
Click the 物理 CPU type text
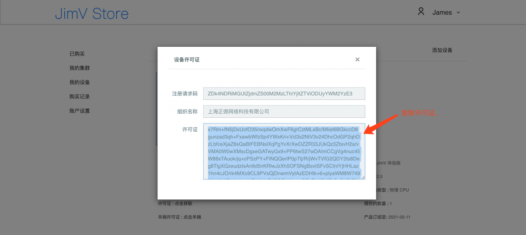coord(399,190)
